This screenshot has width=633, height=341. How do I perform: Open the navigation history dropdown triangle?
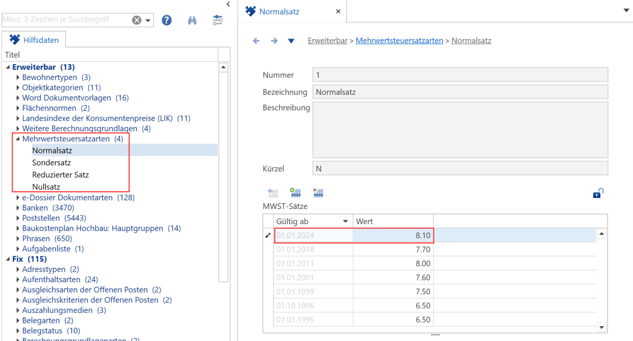[291, 41]
